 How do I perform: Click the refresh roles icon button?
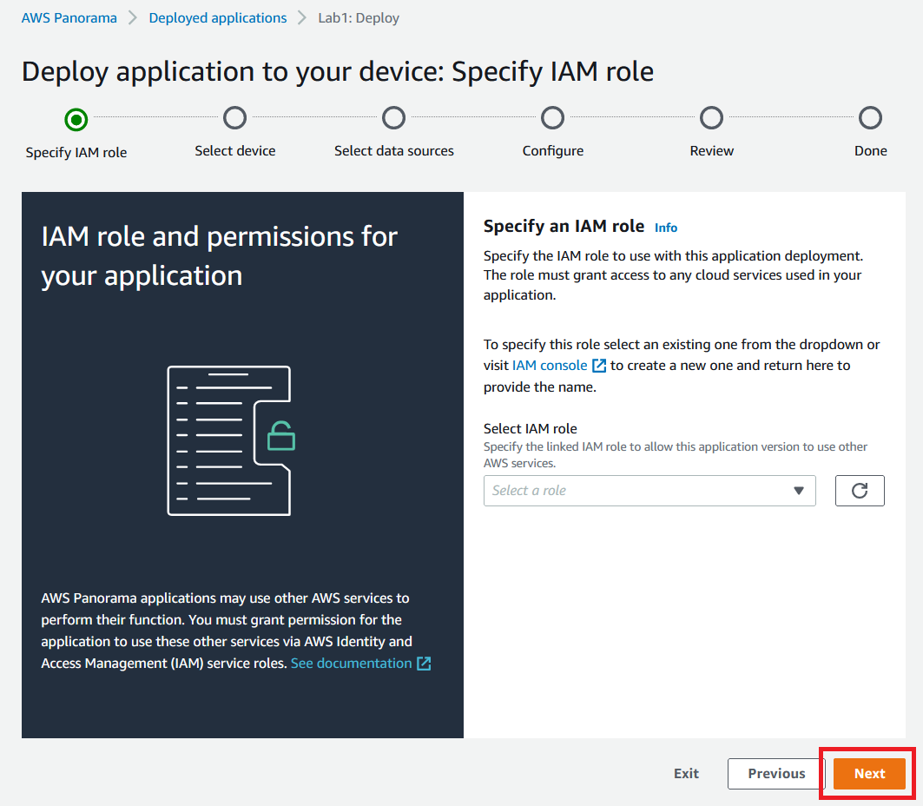tap(860, 491)
